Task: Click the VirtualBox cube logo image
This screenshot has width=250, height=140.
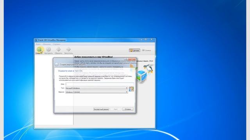Action: [142, 77]
